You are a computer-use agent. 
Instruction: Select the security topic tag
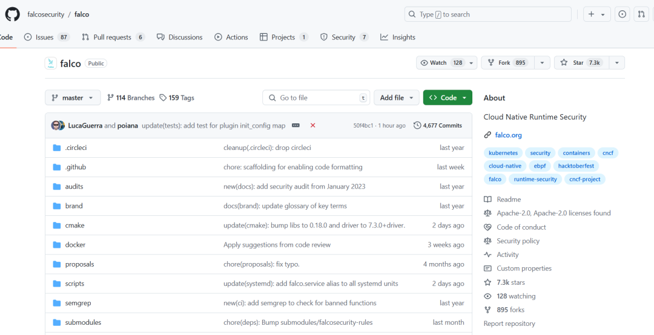coord(540,153)
